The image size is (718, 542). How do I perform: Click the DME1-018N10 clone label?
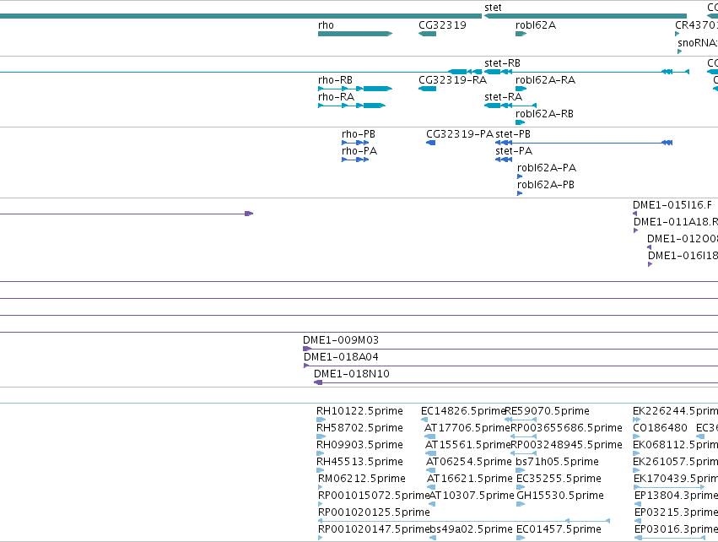[x=352, y=374]
